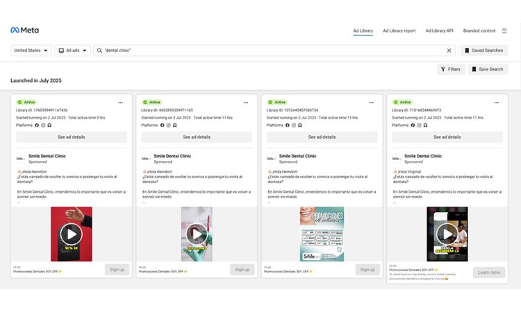This screenshot has height=312, width=521.
Task: Open three-dot menu of ad ID 718168344469073
Action: [497, 103]
